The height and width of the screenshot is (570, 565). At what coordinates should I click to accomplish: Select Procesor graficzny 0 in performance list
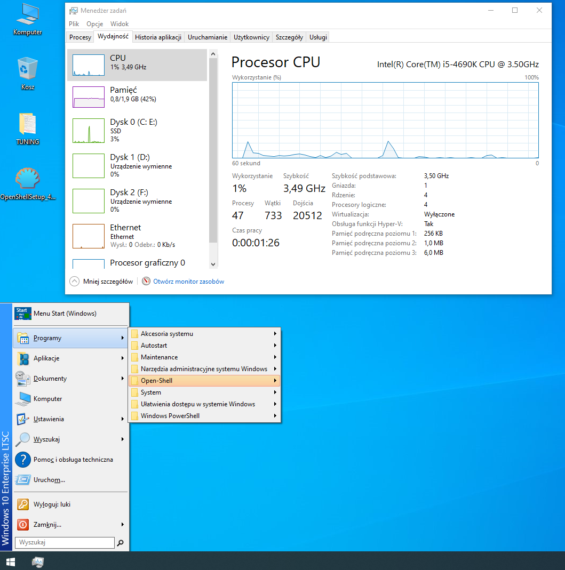(x=137, y=263)
